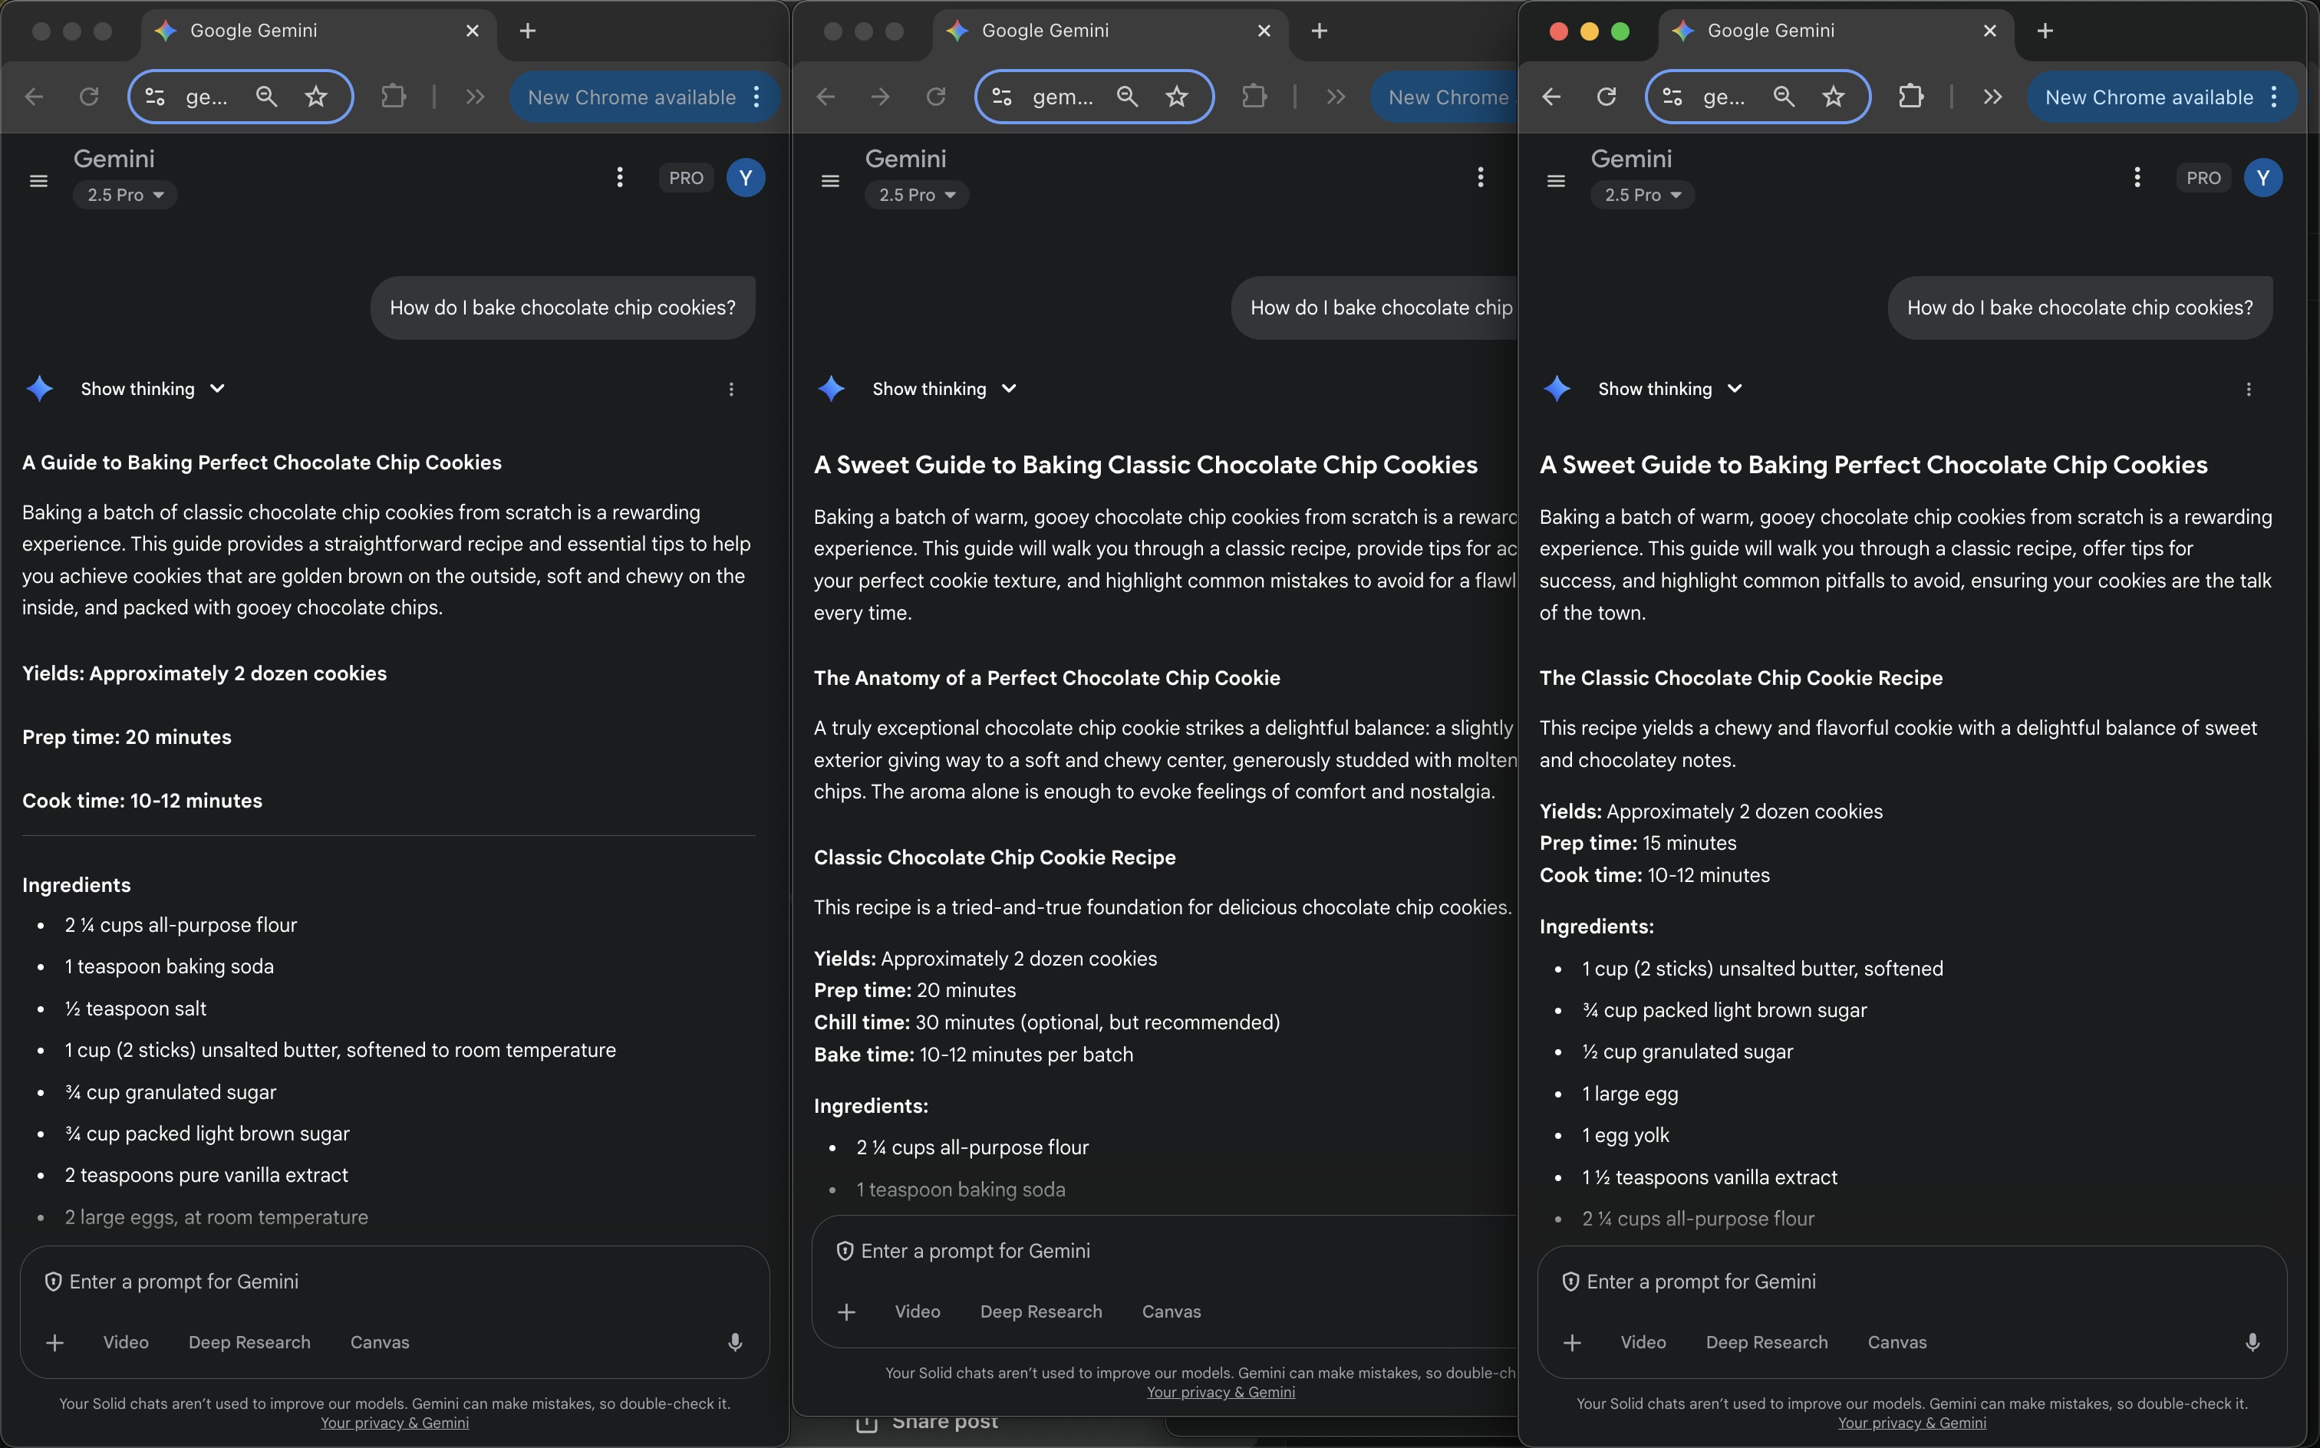
Task: Click bookmark star in middle window address bar
Action: pyautogui.click(x=1176, y=97)
